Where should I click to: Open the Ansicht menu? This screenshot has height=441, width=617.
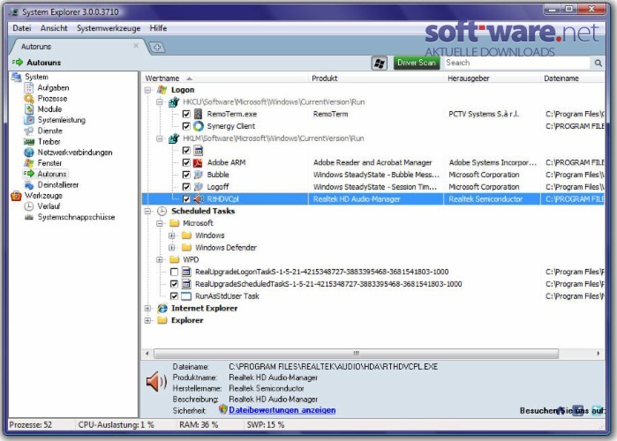[x=54, y=28]
